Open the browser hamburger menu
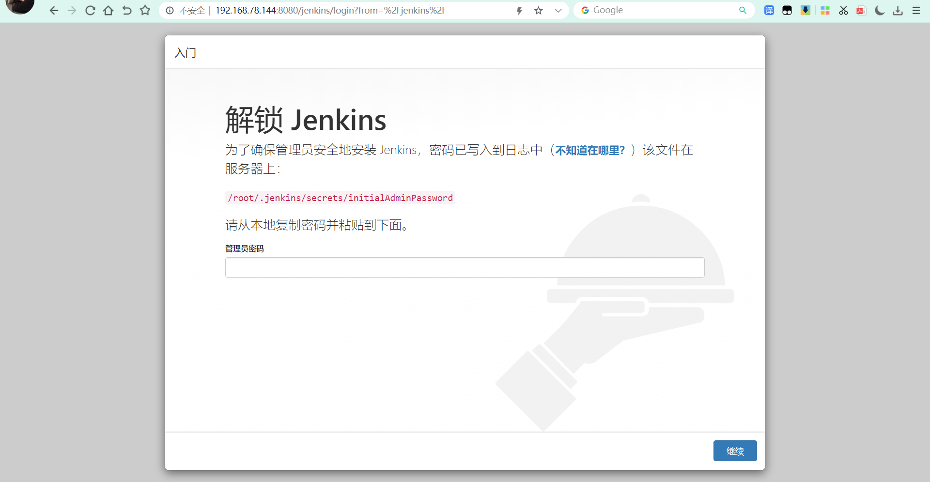The width and height of the screenshot is (930, 482). [916, 11]
